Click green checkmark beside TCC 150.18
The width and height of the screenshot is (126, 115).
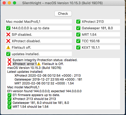coord(78,41)
